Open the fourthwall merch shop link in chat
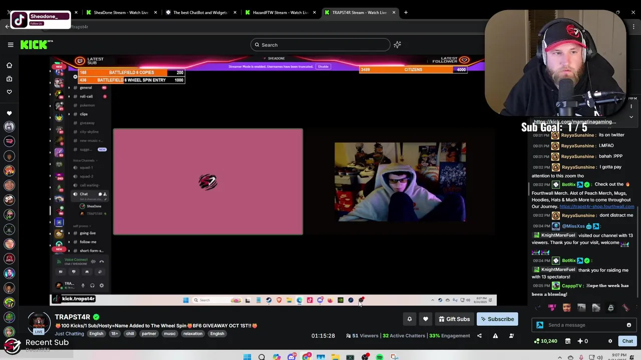The image size is (641, 360). tap(596, 206)
